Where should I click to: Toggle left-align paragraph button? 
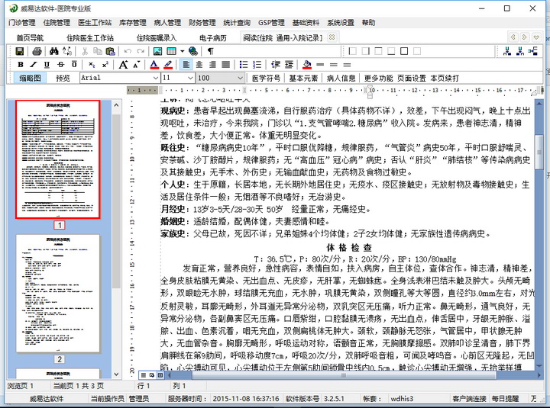coord(186,65)
